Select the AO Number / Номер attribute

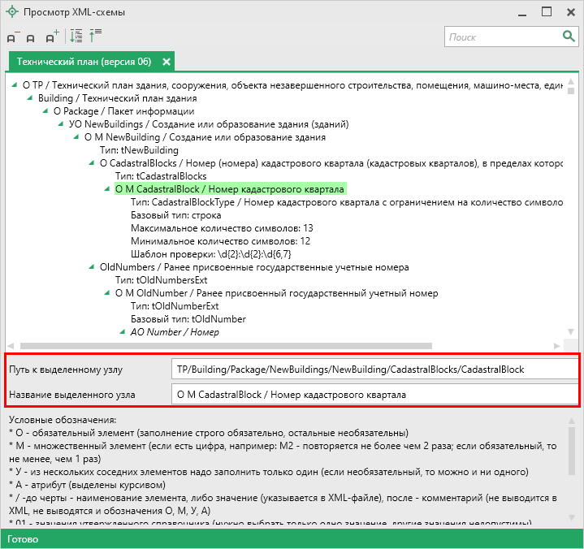point(175,332)
